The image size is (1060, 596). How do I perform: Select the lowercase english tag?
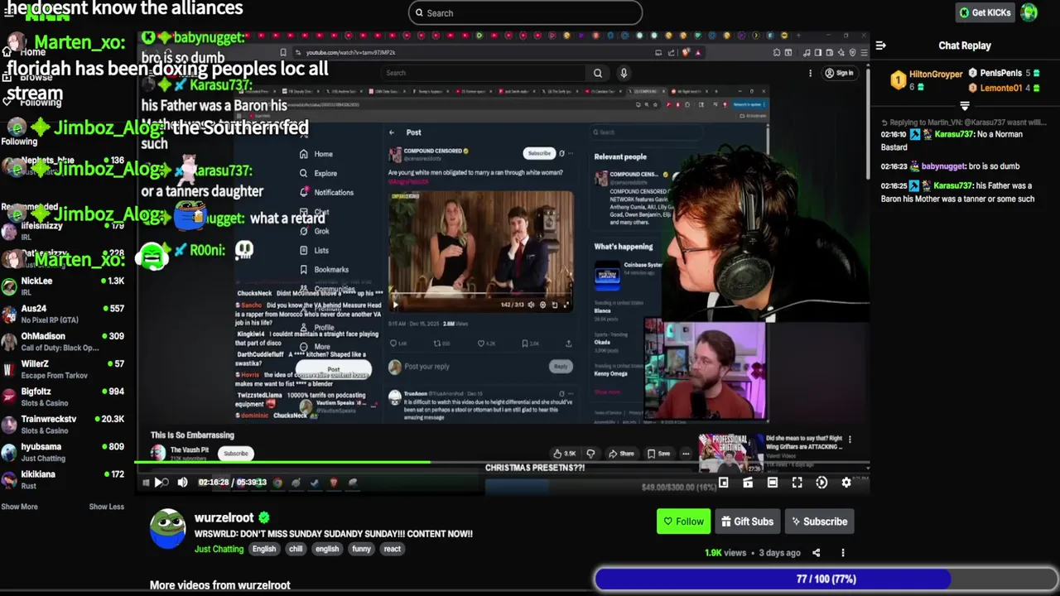[327, 549]
